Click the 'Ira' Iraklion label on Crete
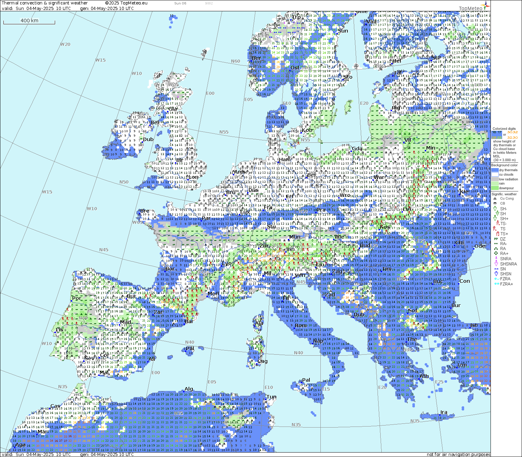The image size is (522, 457). 444,412
